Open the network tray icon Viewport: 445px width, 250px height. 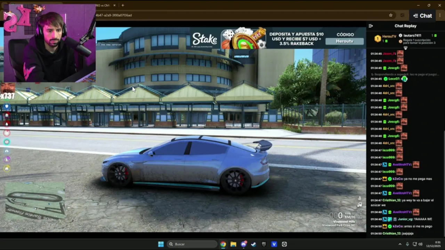pyautogui.click(x=415, y=244)
